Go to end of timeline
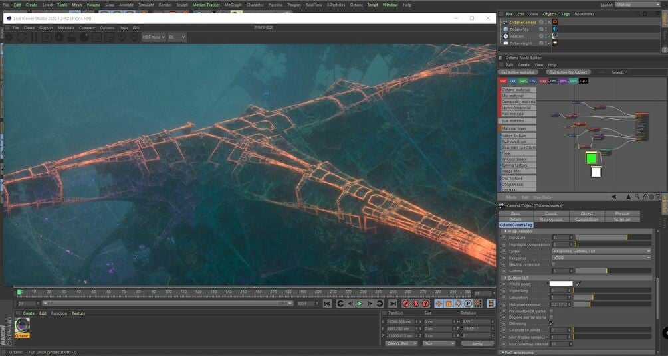This screenshot has height=356, width=668. click(x=393, y=303)
